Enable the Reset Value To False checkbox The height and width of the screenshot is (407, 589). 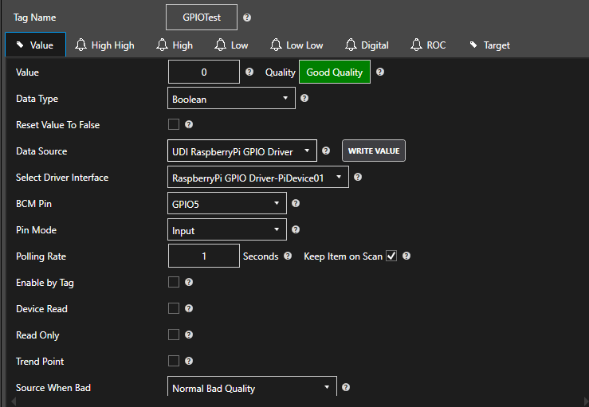[174, 125]
